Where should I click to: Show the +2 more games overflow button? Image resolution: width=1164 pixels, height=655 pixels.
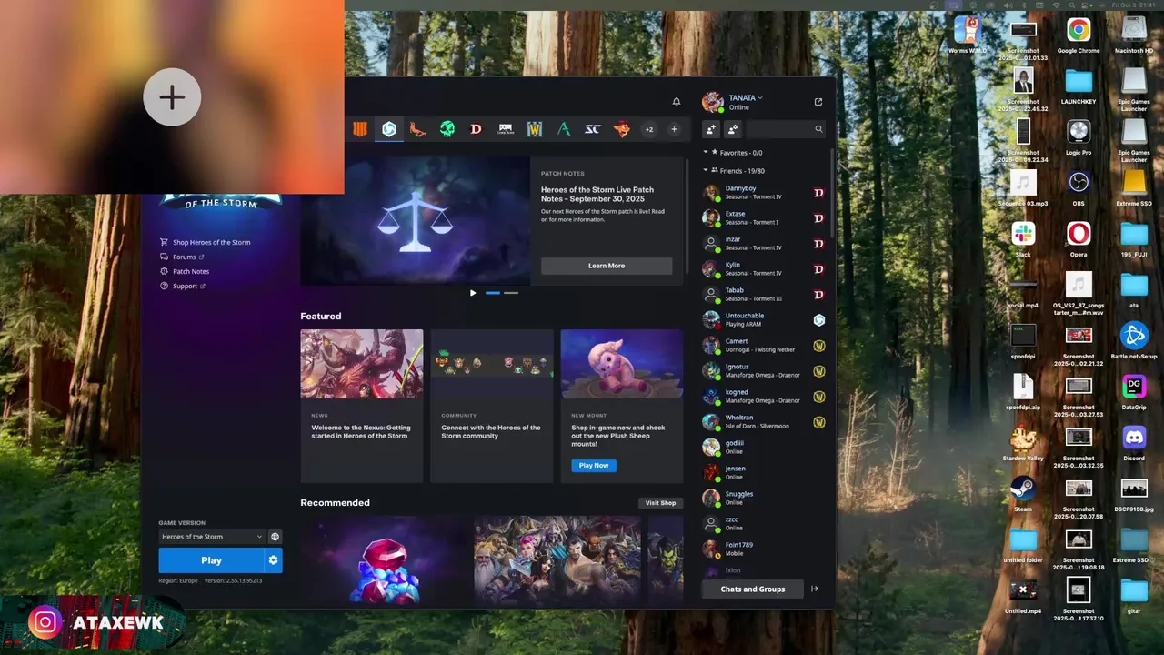649,129
